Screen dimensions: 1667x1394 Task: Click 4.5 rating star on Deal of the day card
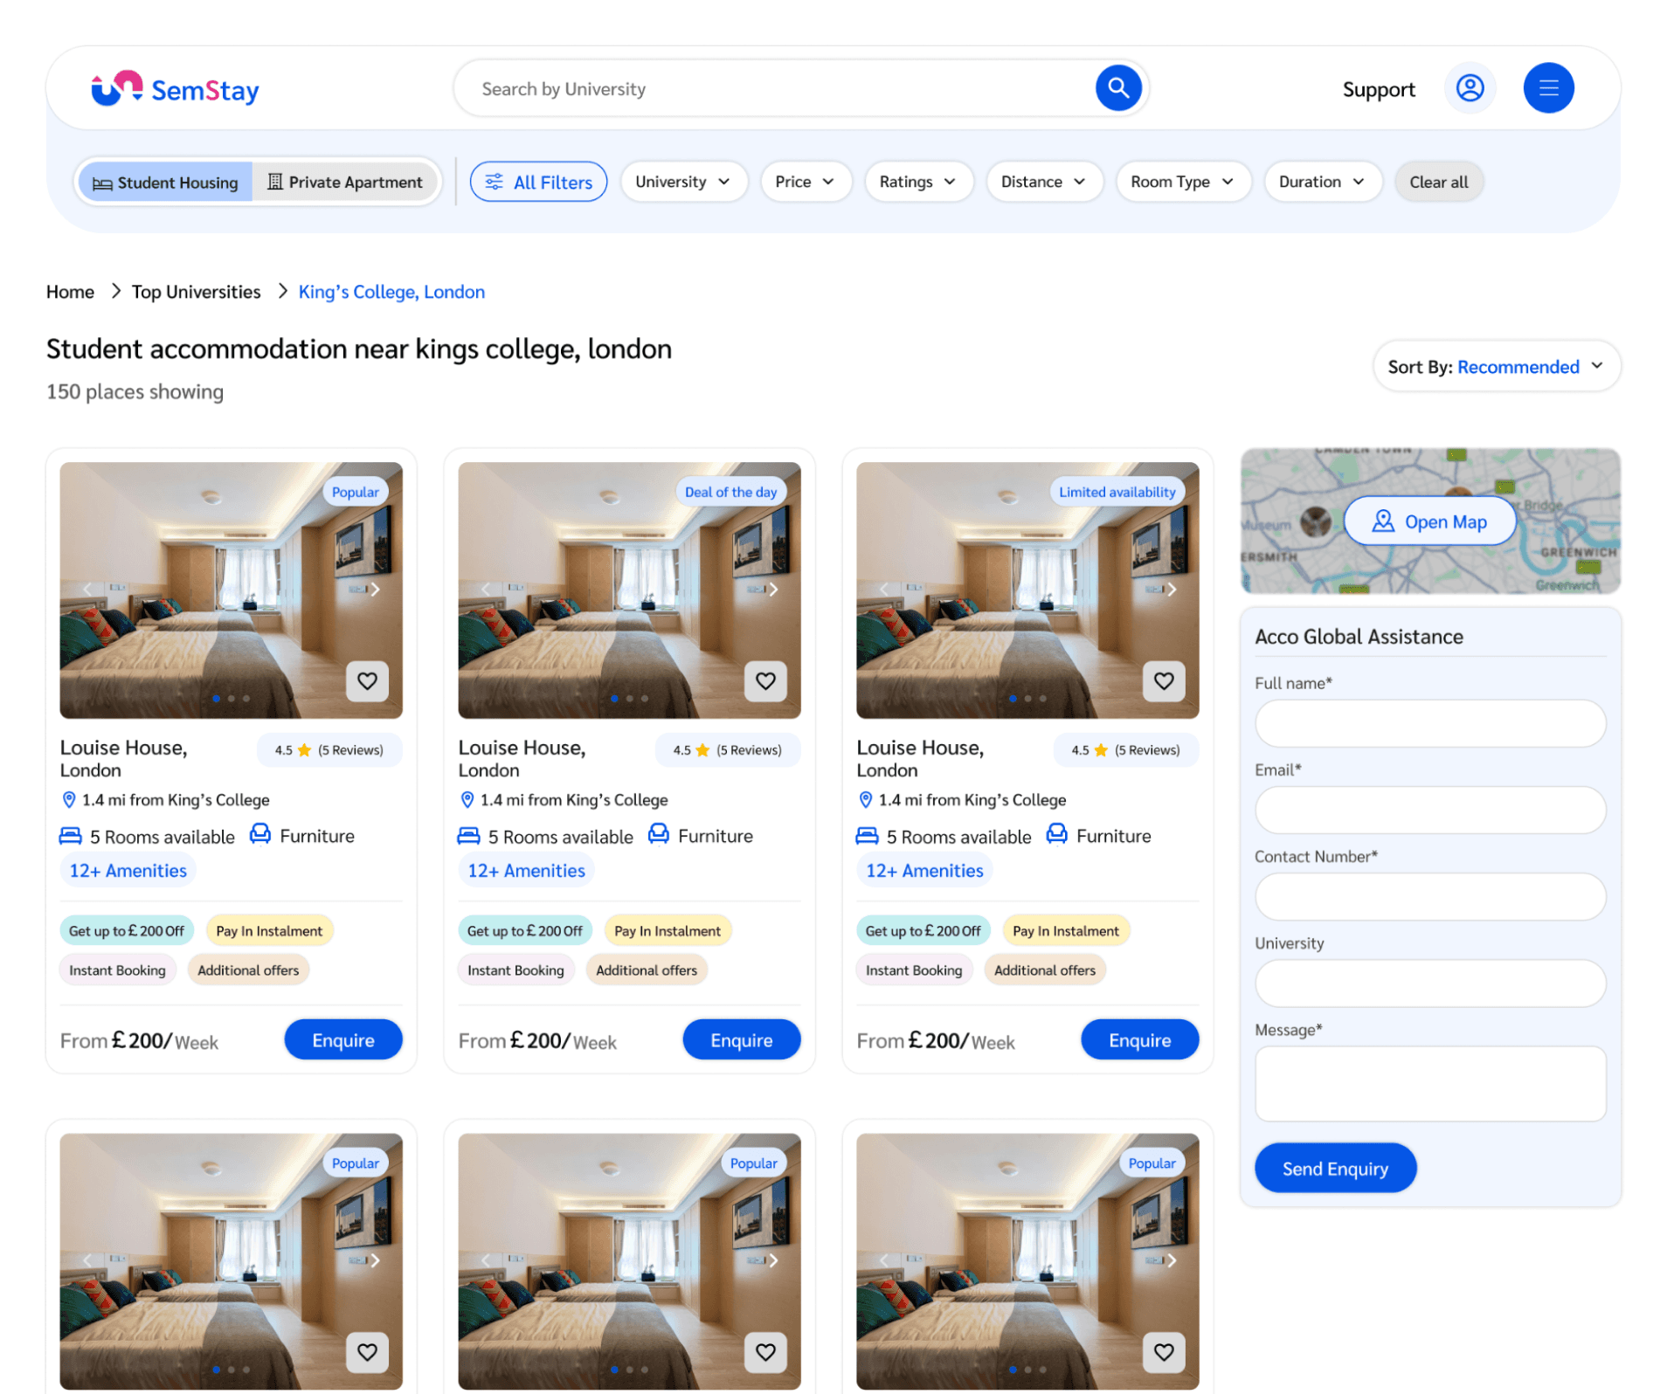tap(702, 749)
